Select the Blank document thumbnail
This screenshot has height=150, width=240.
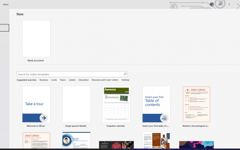36,39
